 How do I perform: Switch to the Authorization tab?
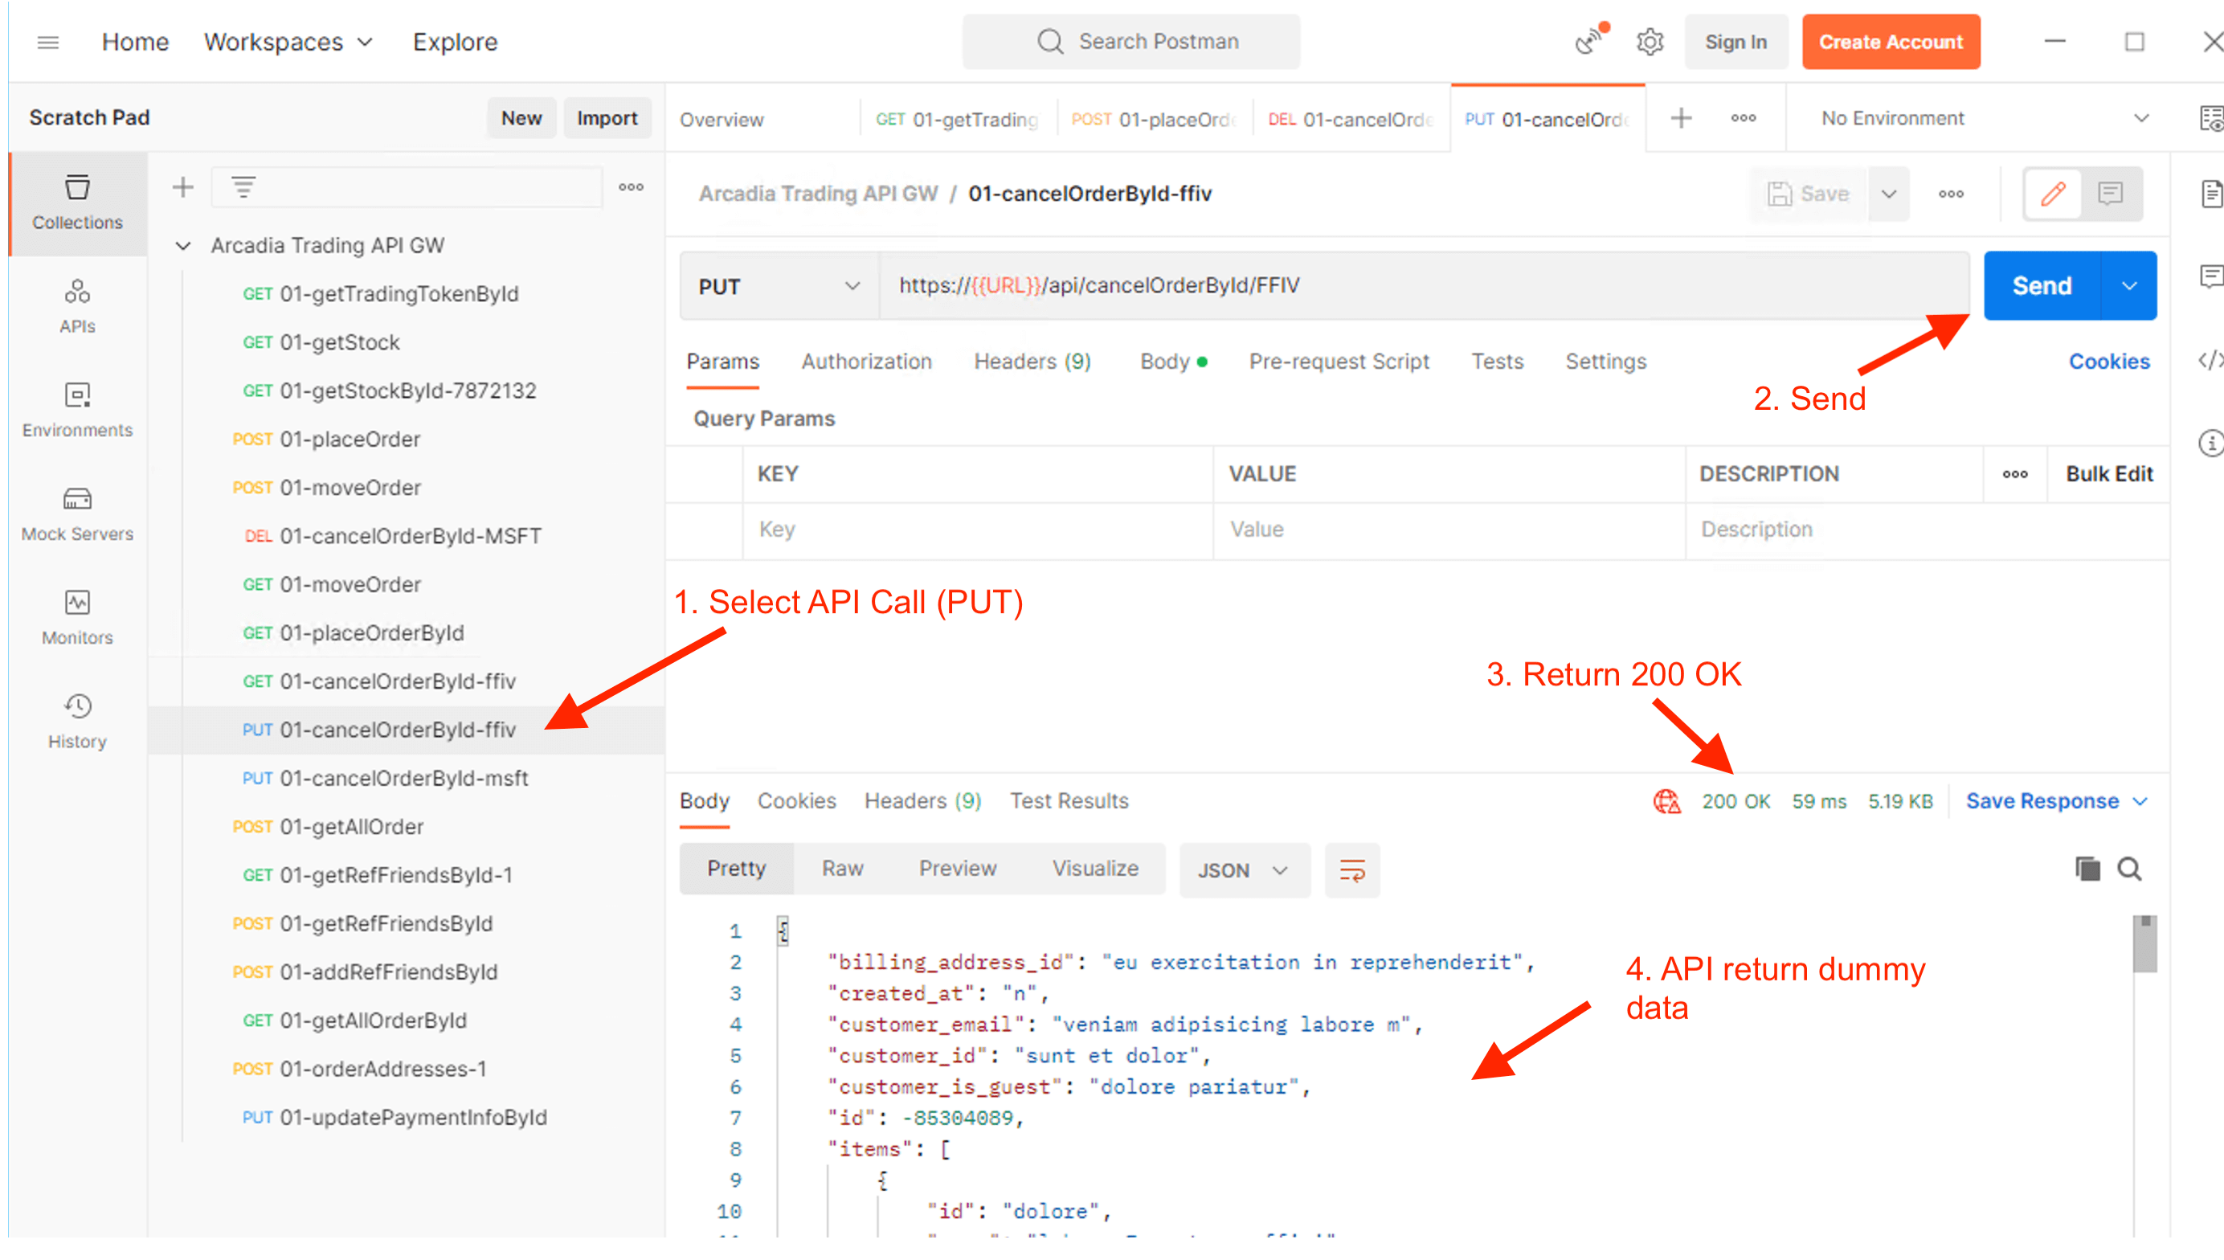tap(866, 361)
